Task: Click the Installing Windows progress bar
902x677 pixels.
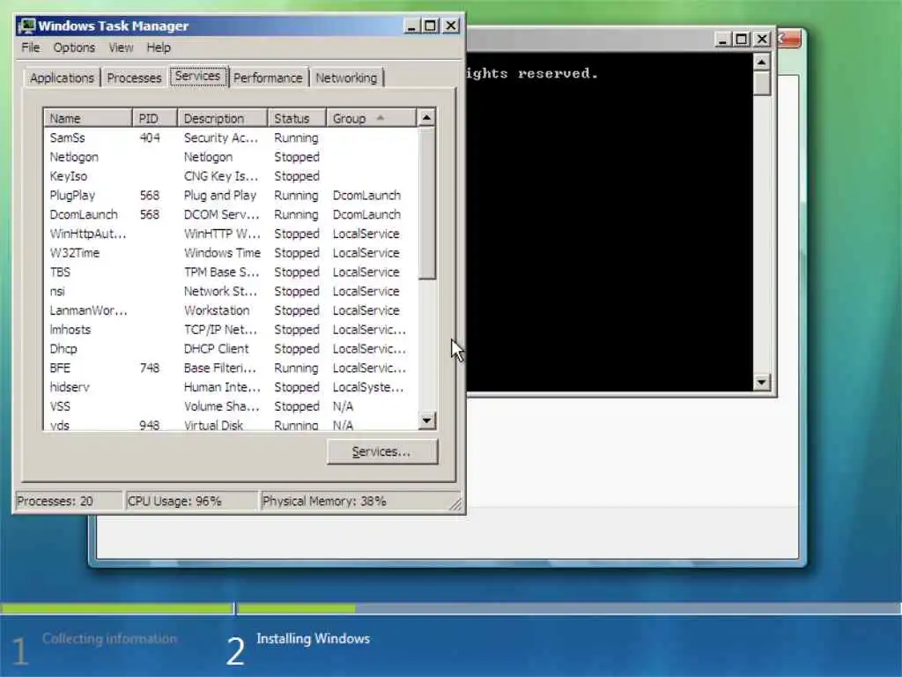Action: point(570,608)
